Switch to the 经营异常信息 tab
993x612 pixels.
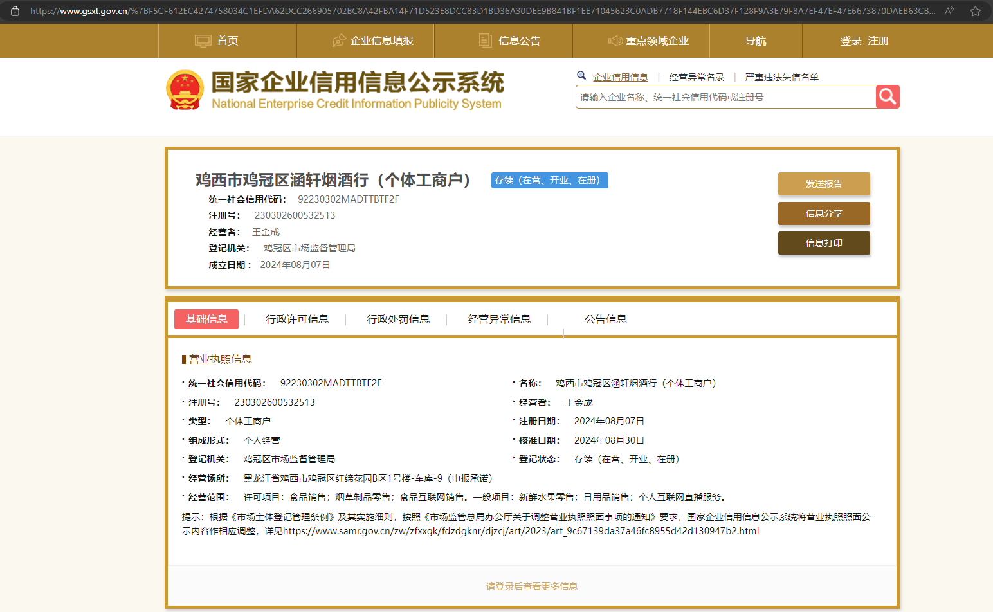499,319
